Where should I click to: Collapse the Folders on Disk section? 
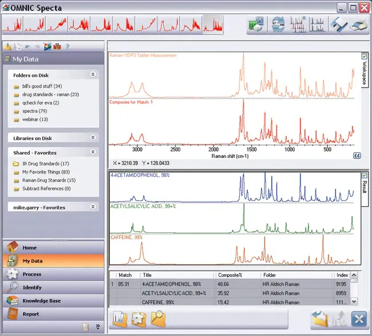click(x=93, y=75)
